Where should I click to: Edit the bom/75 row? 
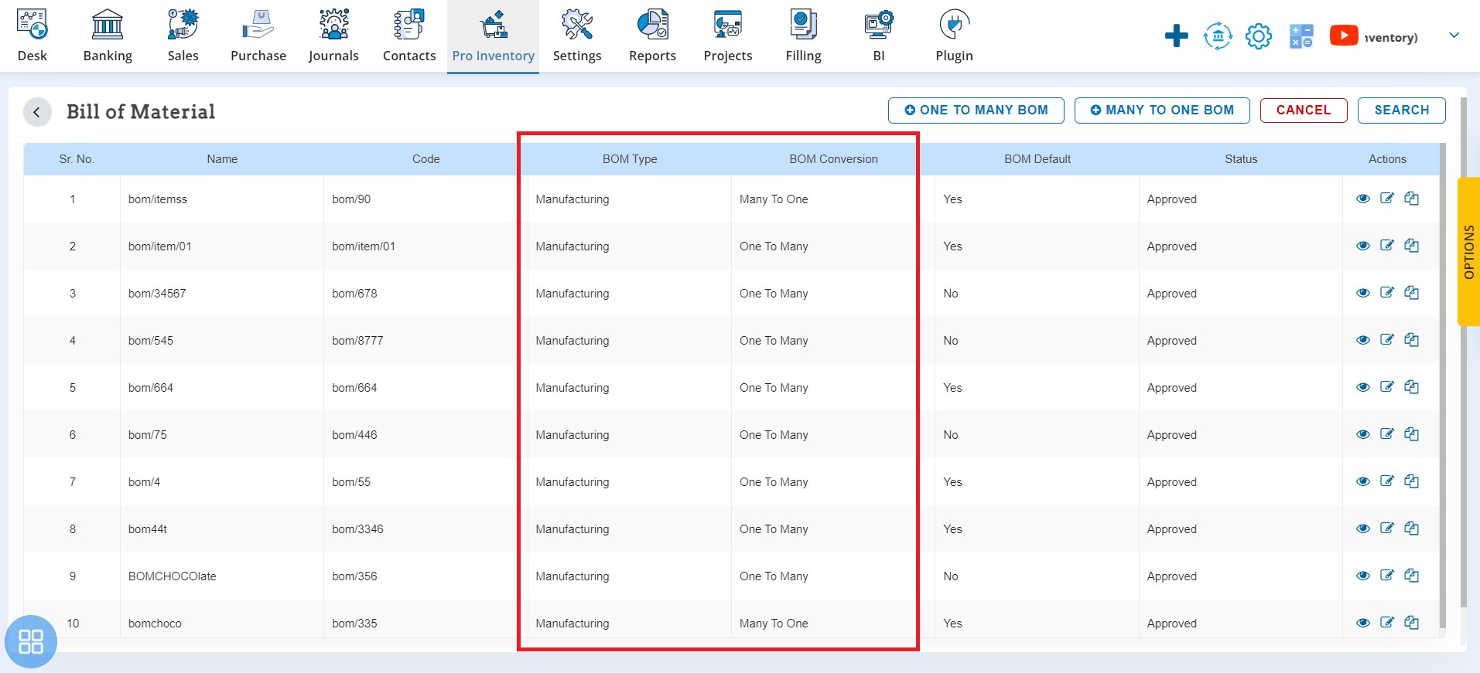pyautogui.click(x=1387, y=433)
